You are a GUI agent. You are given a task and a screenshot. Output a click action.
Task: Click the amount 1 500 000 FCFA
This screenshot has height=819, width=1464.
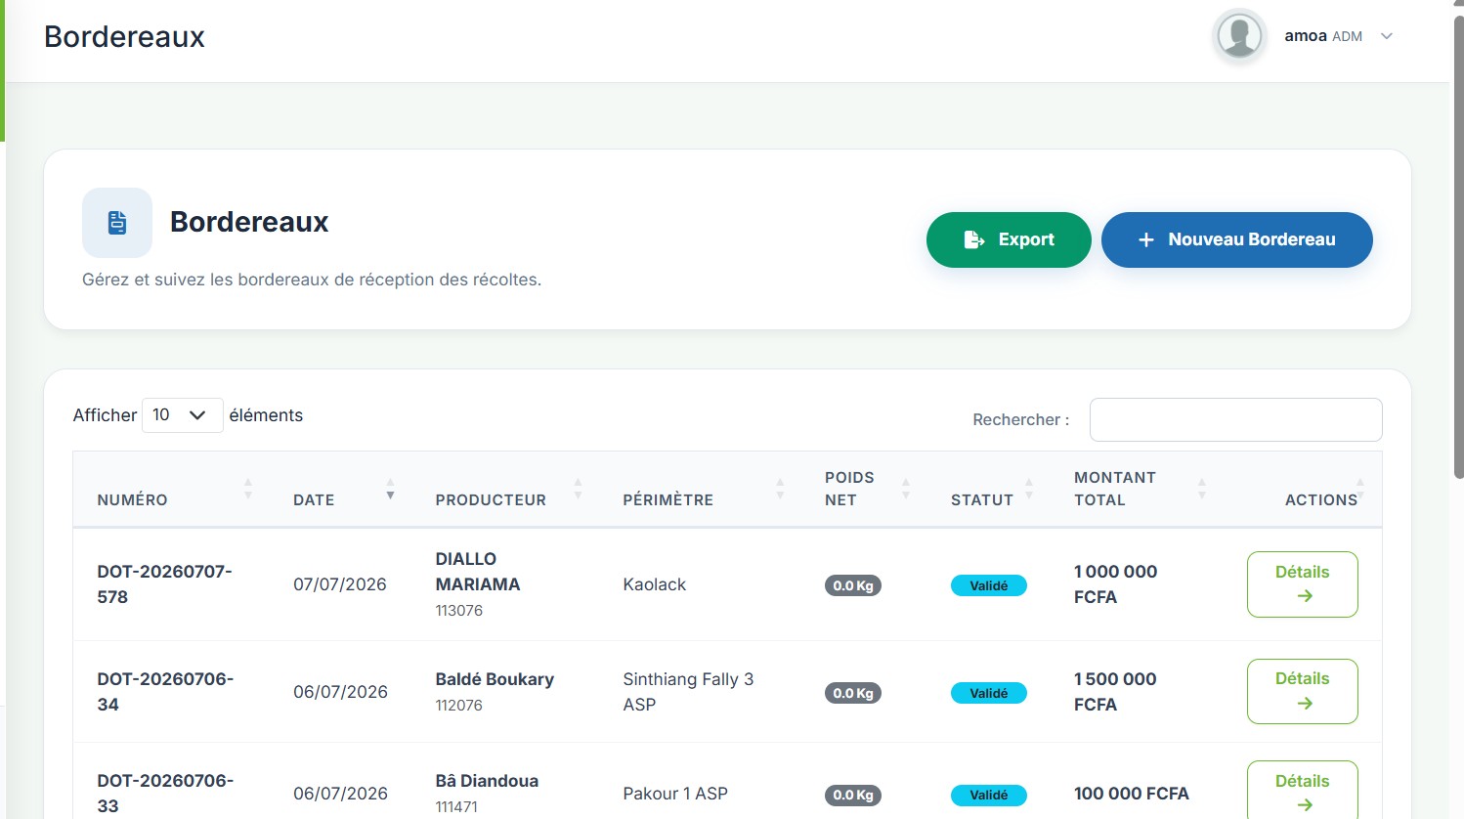[x=1115, y=692]
